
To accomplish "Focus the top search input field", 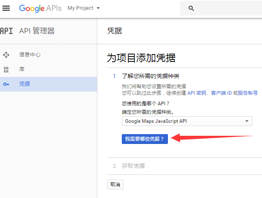I will tap(221, 8).
